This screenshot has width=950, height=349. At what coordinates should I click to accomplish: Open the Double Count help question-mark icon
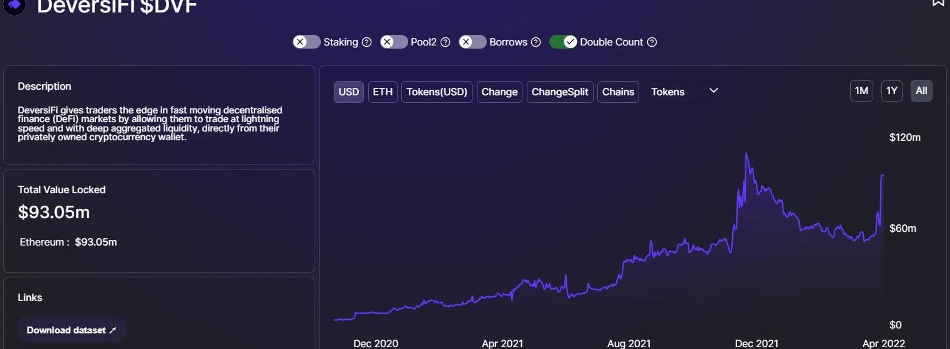(x=652, y=42)
